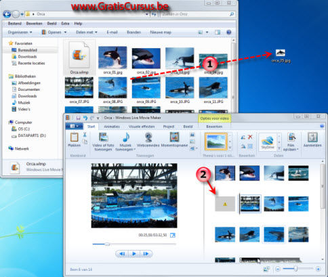
Task: Switch to the Visuele effecten tab
Action: point(142,127)
